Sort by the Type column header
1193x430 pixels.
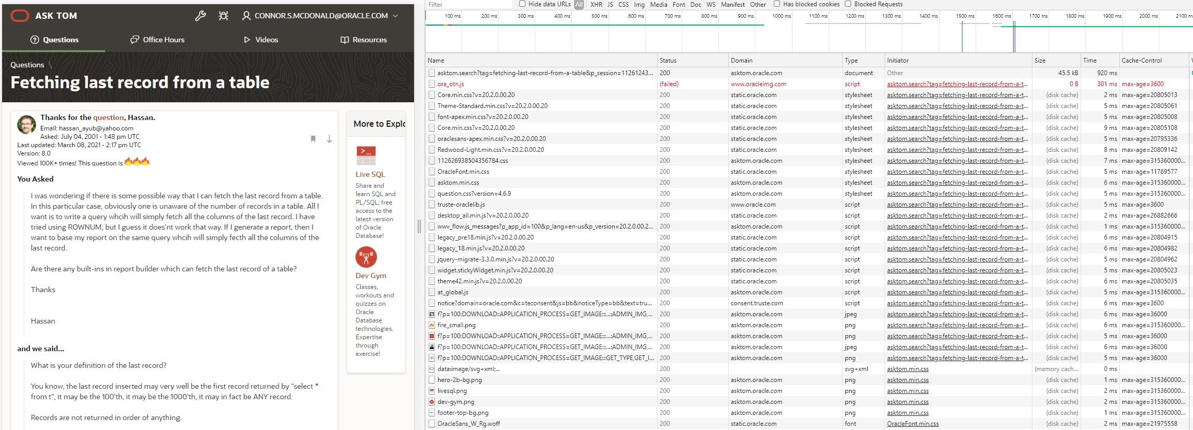coord(863,61)
